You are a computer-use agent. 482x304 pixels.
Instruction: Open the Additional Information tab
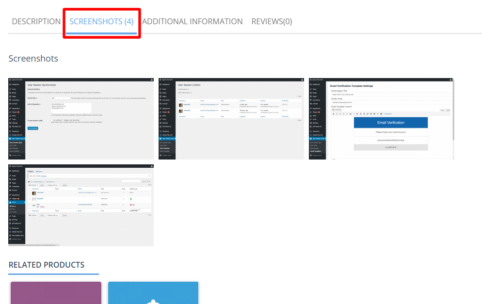(x=192, y=22)
